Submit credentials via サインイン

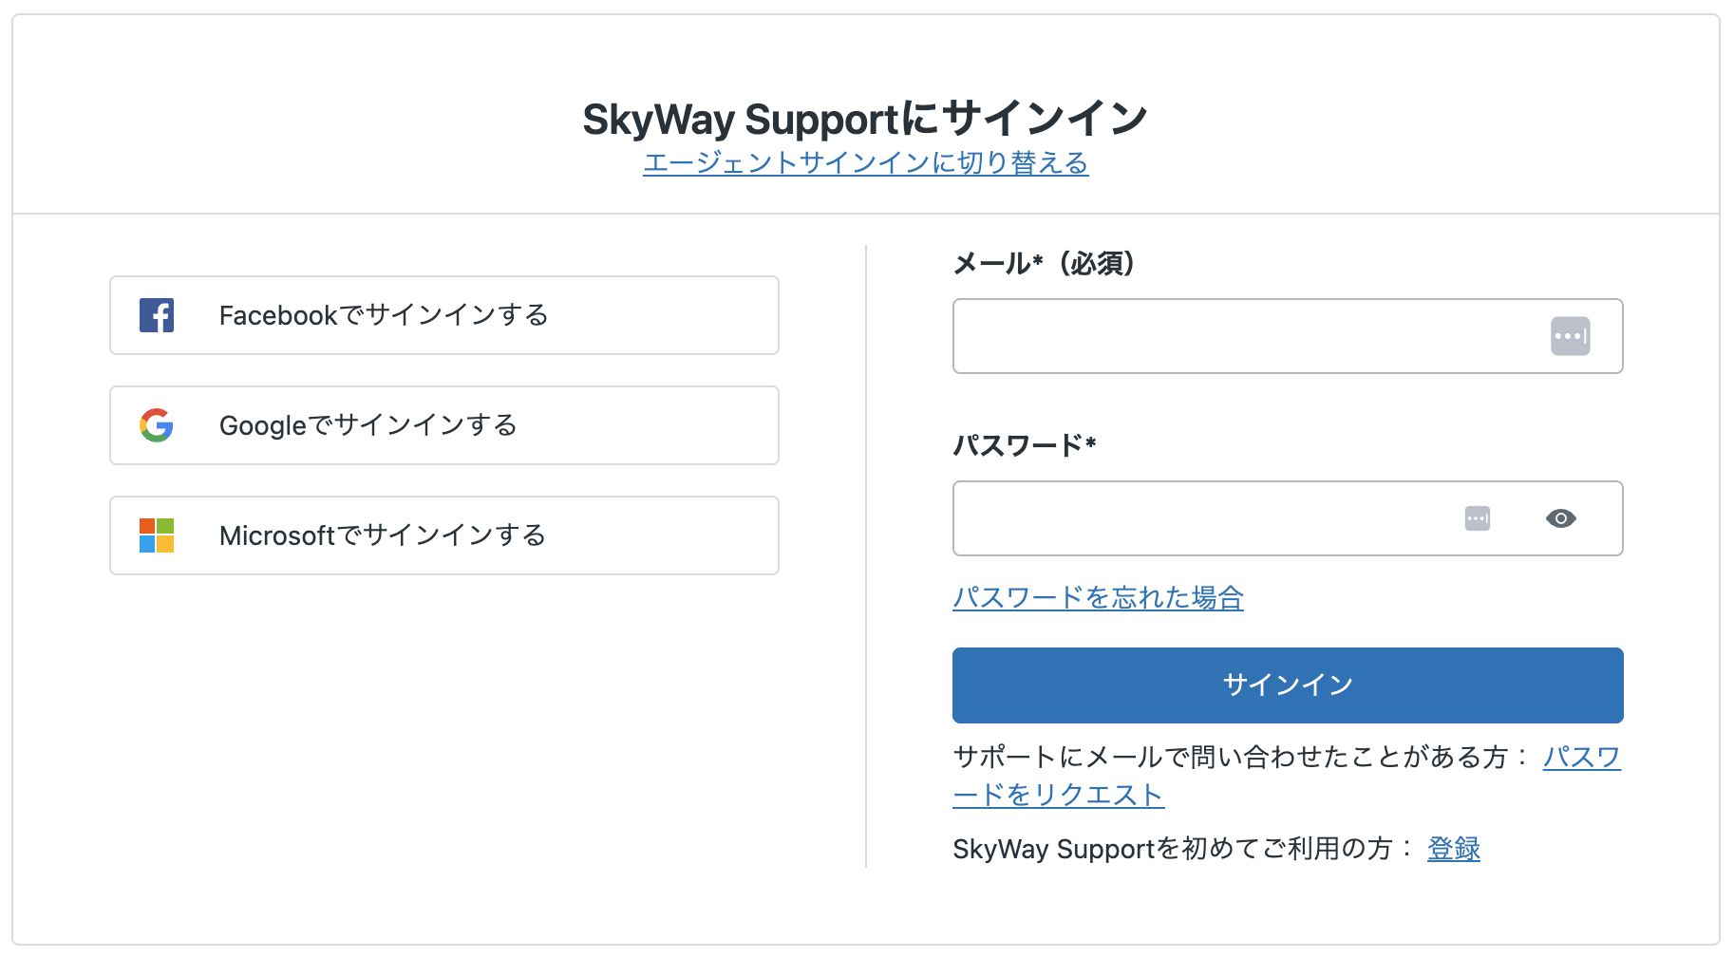1287,685
